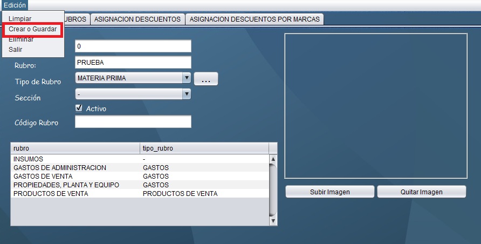Click the ellipsis button beside Tipo de Rubro

coord(205,79)
